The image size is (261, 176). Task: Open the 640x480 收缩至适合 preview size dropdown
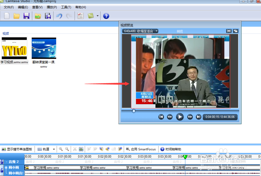(x=140, y=31)
